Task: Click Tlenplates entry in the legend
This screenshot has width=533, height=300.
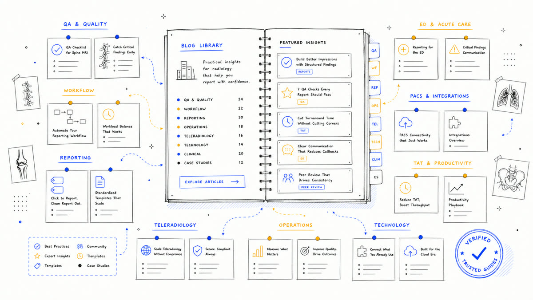Action: coord(91,256)
